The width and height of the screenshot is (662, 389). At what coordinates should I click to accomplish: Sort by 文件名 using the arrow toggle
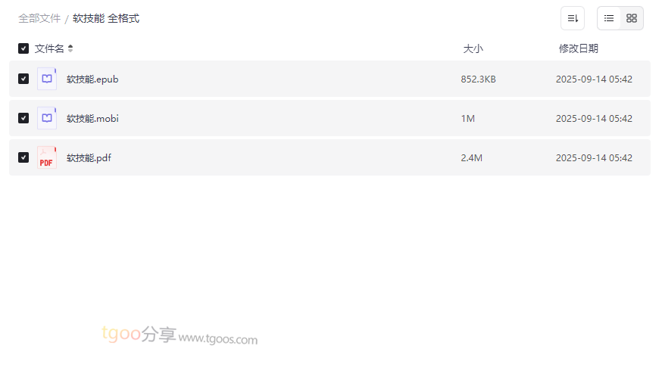click(70, 48)
